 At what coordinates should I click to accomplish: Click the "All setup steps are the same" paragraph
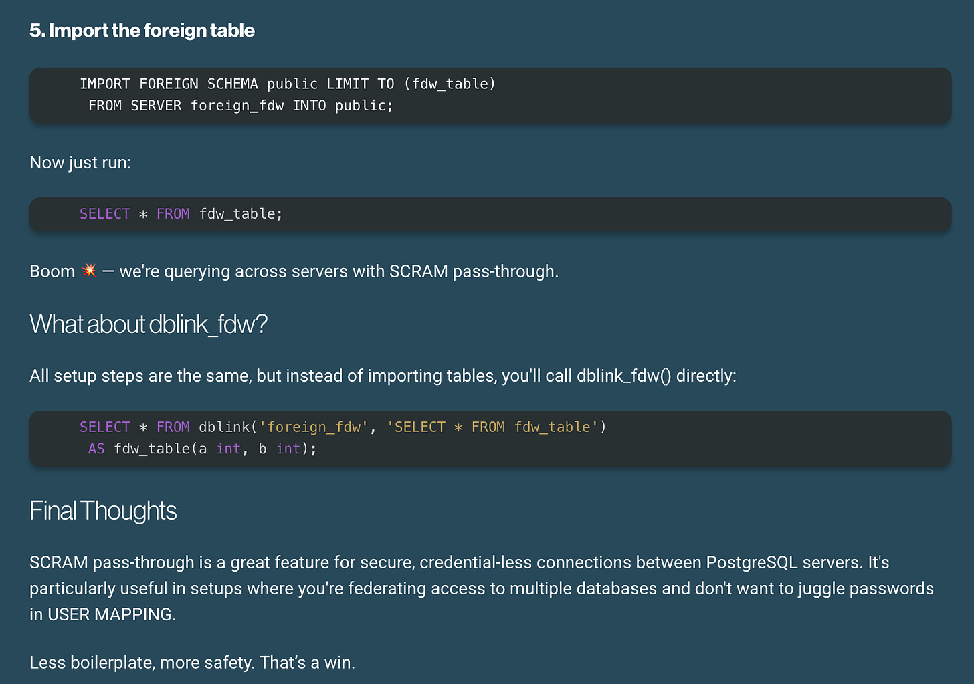383,376
